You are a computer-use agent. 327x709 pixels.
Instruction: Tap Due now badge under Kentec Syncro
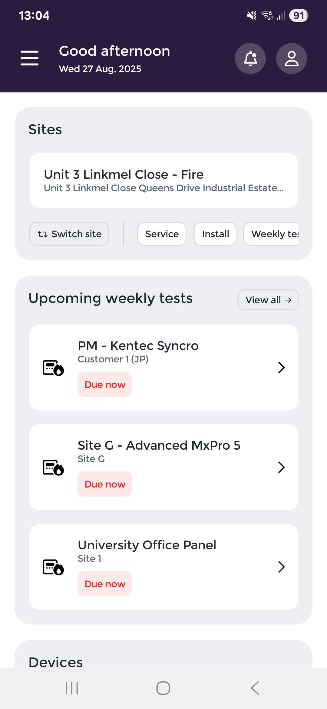(105, 384)
